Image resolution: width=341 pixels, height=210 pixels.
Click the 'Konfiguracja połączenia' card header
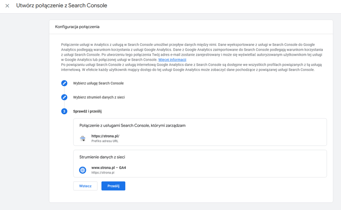pos(77,27)
